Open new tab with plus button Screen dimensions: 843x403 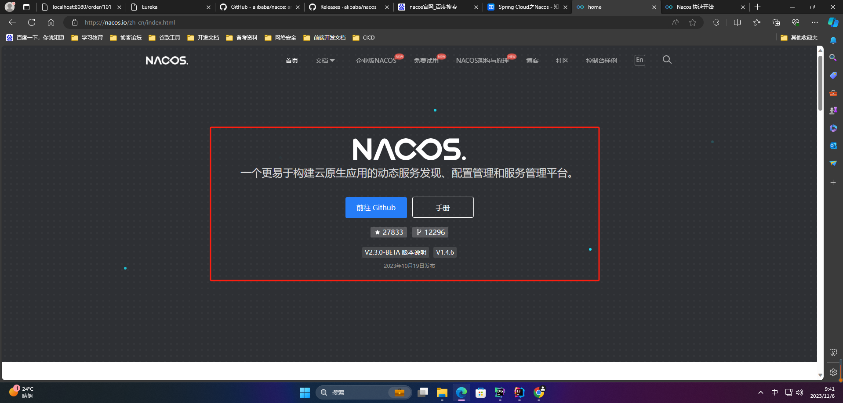[x=757, y=7]
